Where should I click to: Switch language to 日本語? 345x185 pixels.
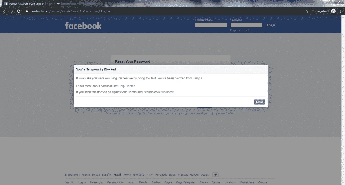click(x=117, y=175)
